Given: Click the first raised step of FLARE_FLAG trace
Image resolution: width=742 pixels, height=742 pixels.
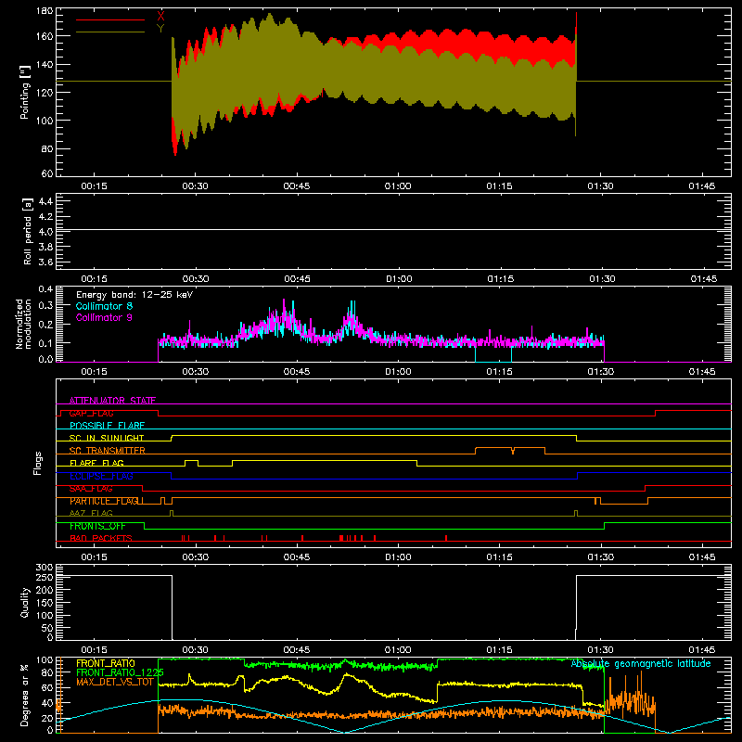Looking at the screenshot, I should pyautogui.click(x=192, y=462).
